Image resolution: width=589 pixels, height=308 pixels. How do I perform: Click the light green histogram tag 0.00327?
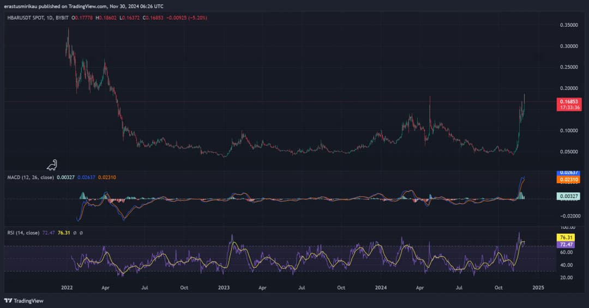click(568, 196)
